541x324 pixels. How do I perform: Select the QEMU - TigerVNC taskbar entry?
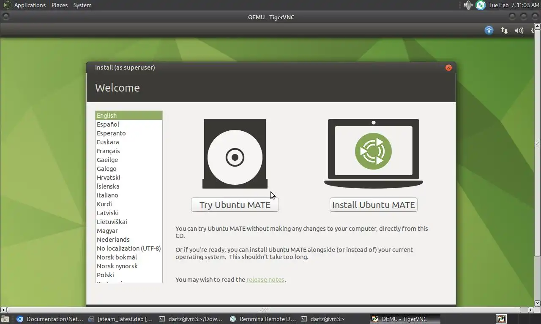point(404,319)
